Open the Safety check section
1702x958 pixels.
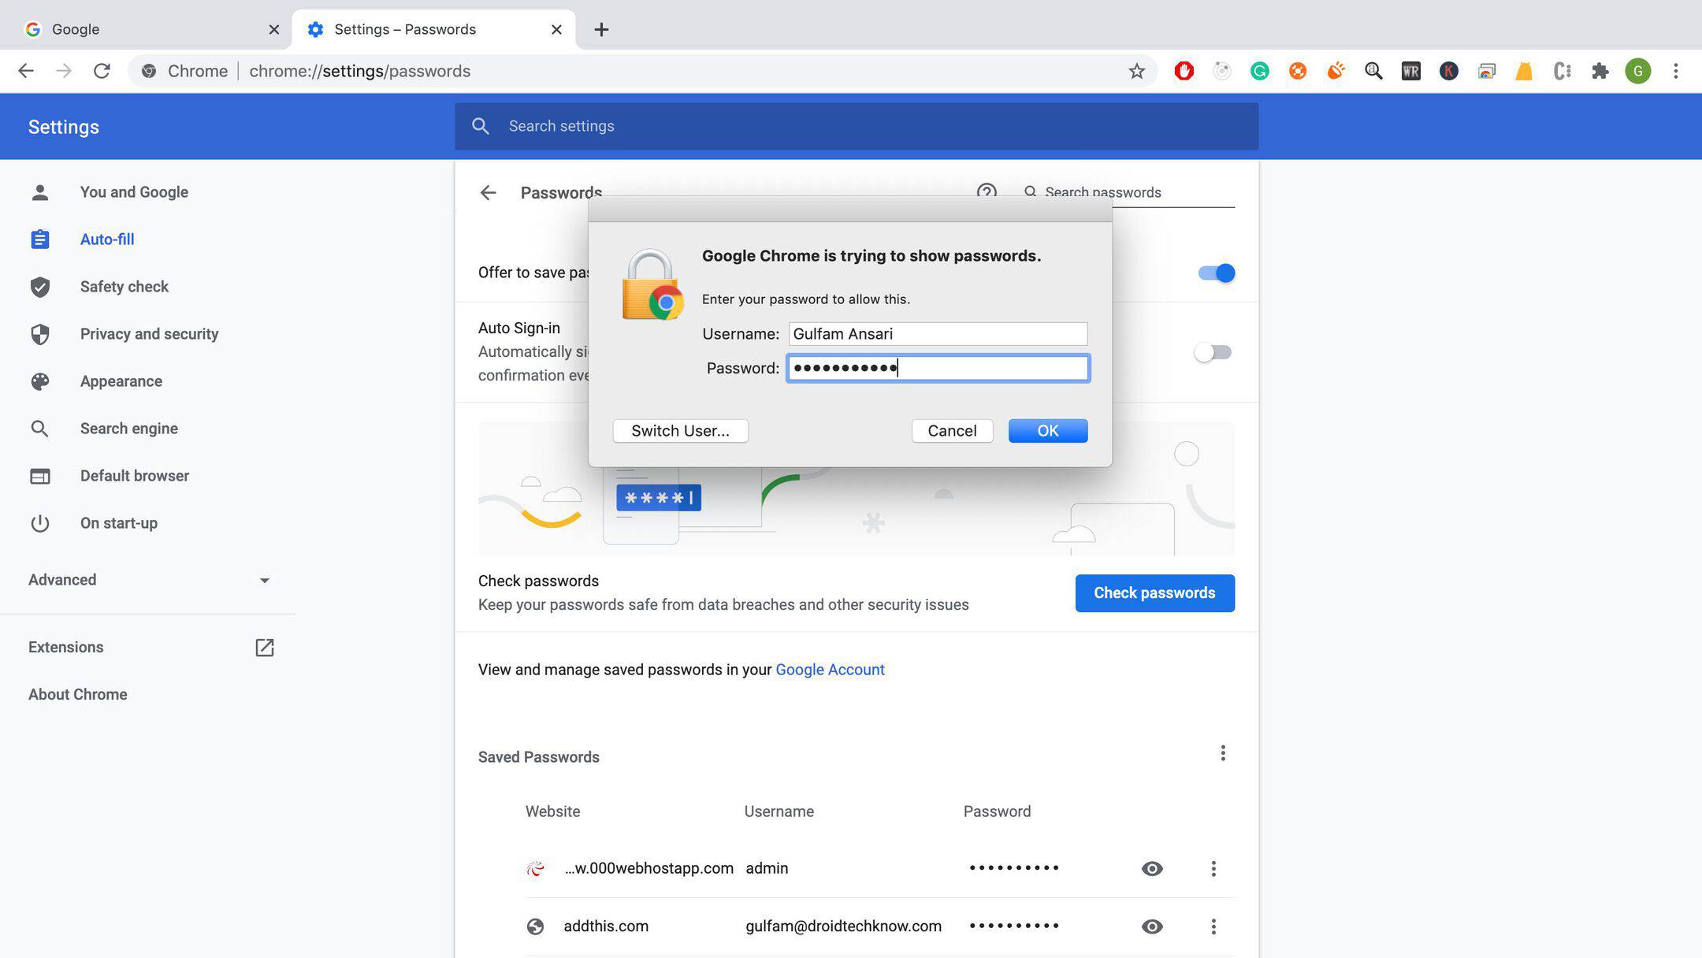pos(124,287)
